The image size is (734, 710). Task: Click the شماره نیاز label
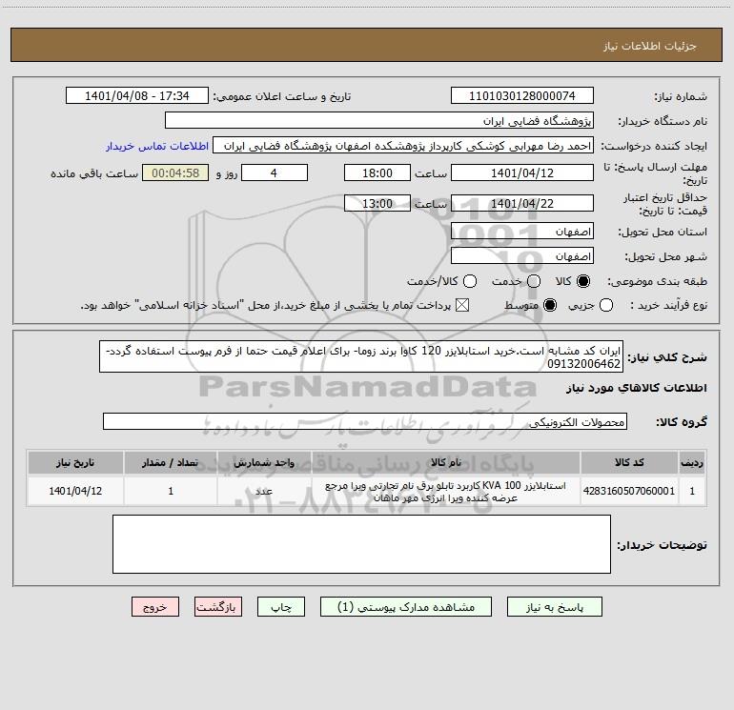click(x=681, y=97)
